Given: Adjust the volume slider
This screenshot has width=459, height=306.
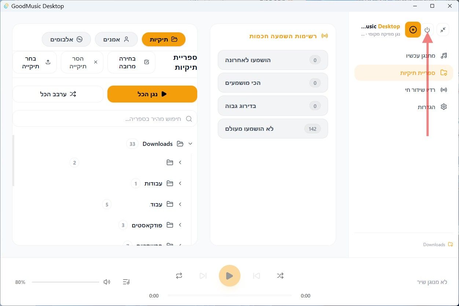Looking at the screenshot, I should pos(65,282).
